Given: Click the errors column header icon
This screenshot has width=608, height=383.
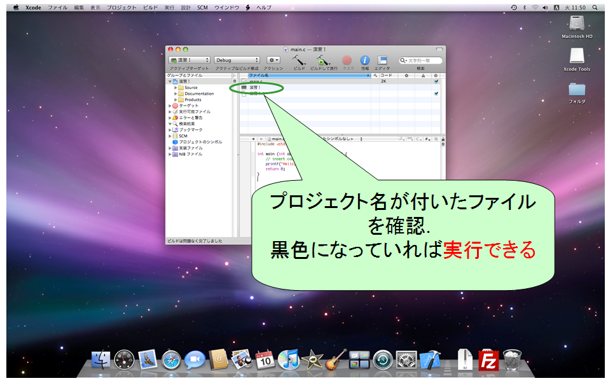Looking at the screenshot, I should [x=406, y=75].
